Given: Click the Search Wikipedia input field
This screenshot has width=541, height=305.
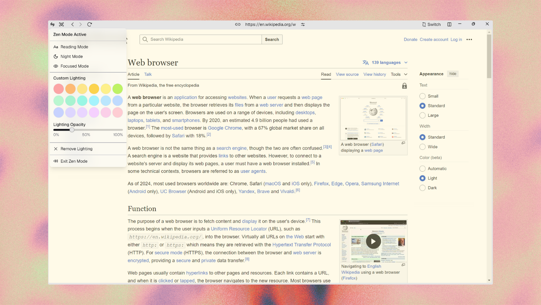Looking at the screenshot, I should click(x=201, y=39).
